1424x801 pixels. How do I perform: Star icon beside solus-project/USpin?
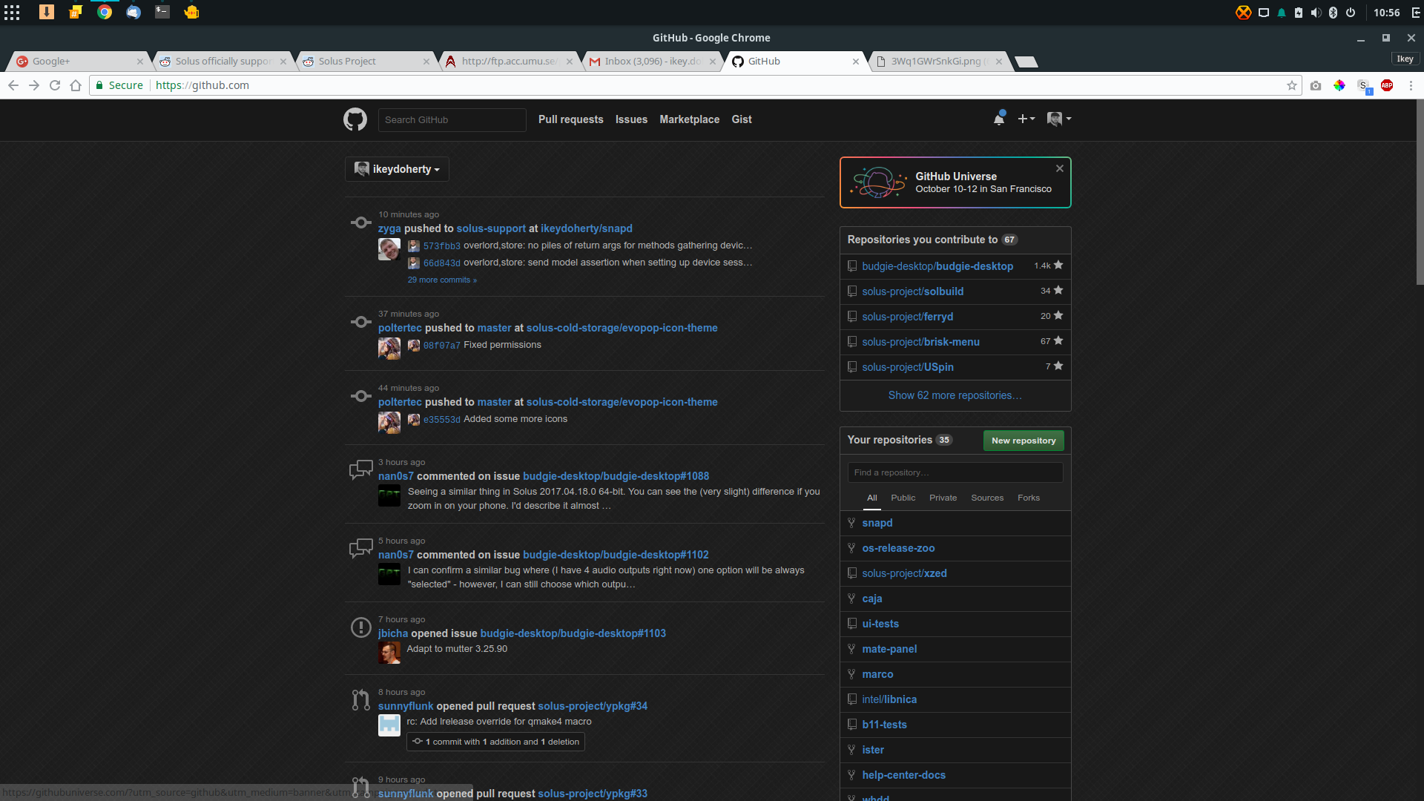[1058, 366]
